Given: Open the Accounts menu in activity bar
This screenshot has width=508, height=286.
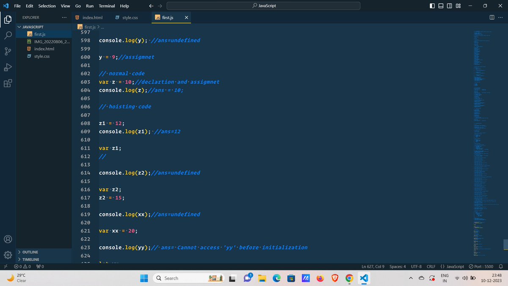Looking at the screenshot, I should click(x=8, y=239).
